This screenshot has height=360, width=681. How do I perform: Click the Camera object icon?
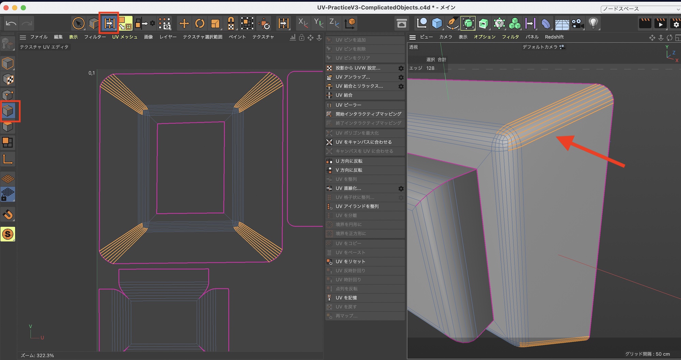[577, 23]
